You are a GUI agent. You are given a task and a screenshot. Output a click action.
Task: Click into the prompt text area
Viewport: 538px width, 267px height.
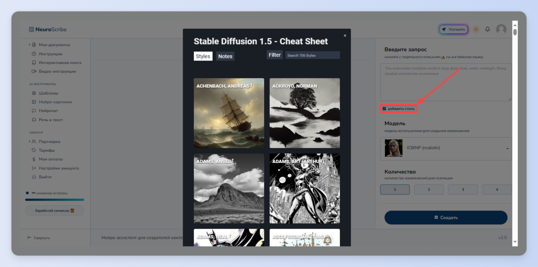446,82
